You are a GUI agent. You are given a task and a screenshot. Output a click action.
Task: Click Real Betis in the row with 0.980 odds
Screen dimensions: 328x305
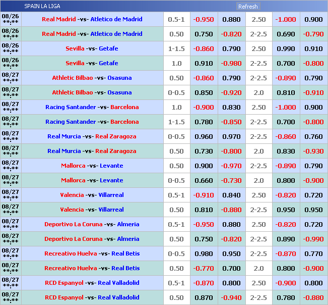[x=125, y=253]
